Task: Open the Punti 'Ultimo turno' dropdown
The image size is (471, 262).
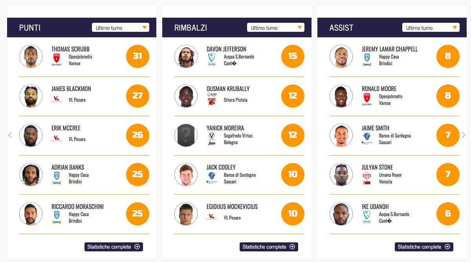Action: tap(120, 27)
